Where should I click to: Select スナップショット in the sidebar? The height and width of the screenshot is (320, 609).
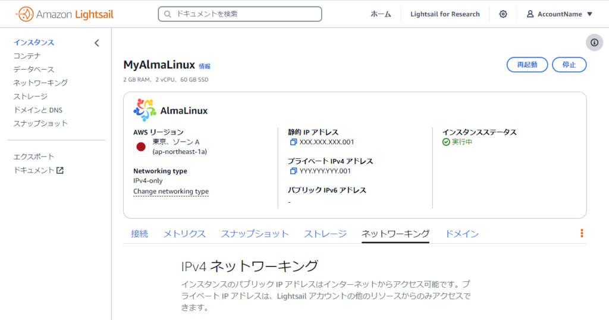coord(40,124)
